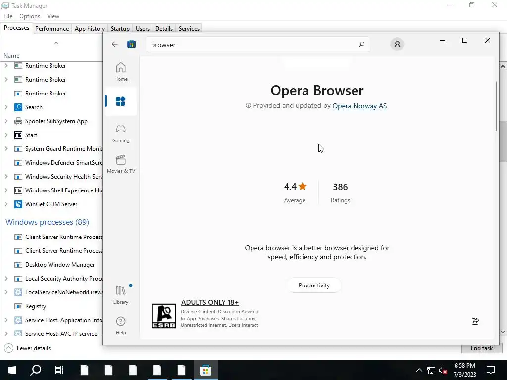Switch to Performance tab
The width and height of the screenshot is (507, 380).
[x=51, y=28]
